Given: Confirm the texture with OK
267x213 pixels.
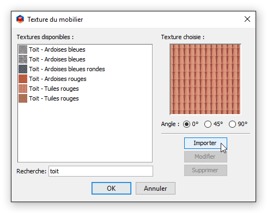Looking at the screenshot, I should 111,189.
